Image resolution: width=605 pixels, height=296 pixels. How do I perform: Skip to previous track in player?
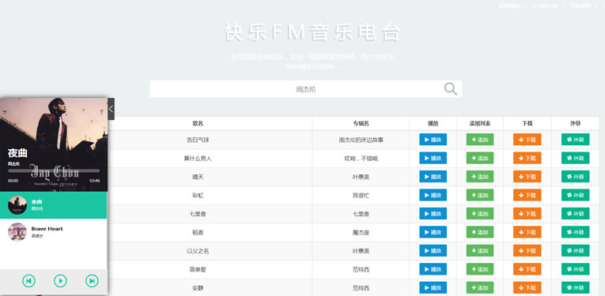coord(28,281)
